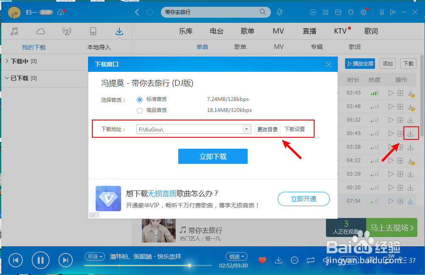The width and height of the screenshot is (425, 275).
Task: Select the cloud music icon in sidebar
Action: click(x=40, y=31)
